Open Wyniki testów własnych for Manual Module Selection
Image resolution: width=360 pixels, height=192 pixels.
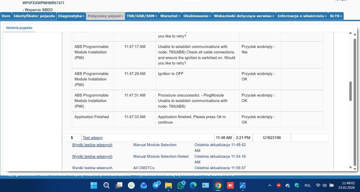(92, 145)
